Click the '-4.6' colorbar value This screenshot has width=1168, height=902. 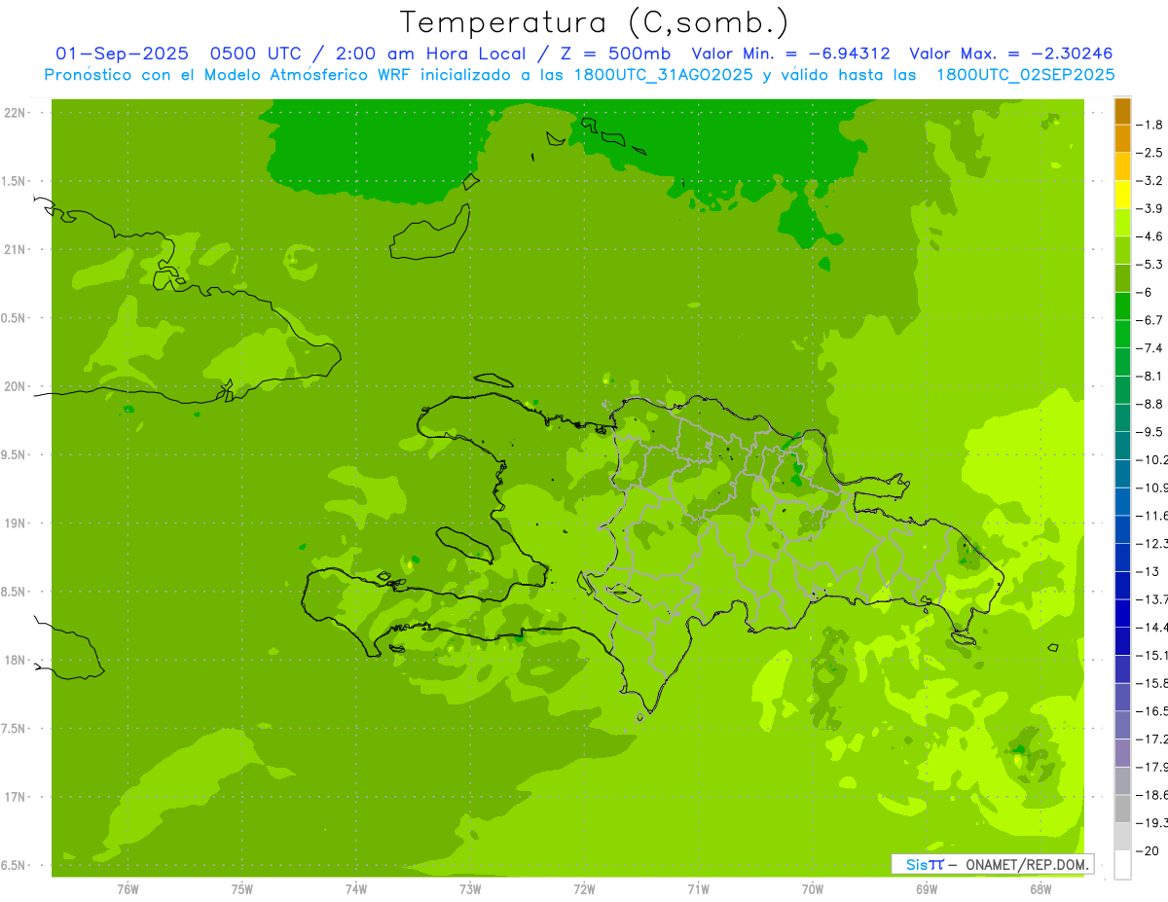point(1150,236)
